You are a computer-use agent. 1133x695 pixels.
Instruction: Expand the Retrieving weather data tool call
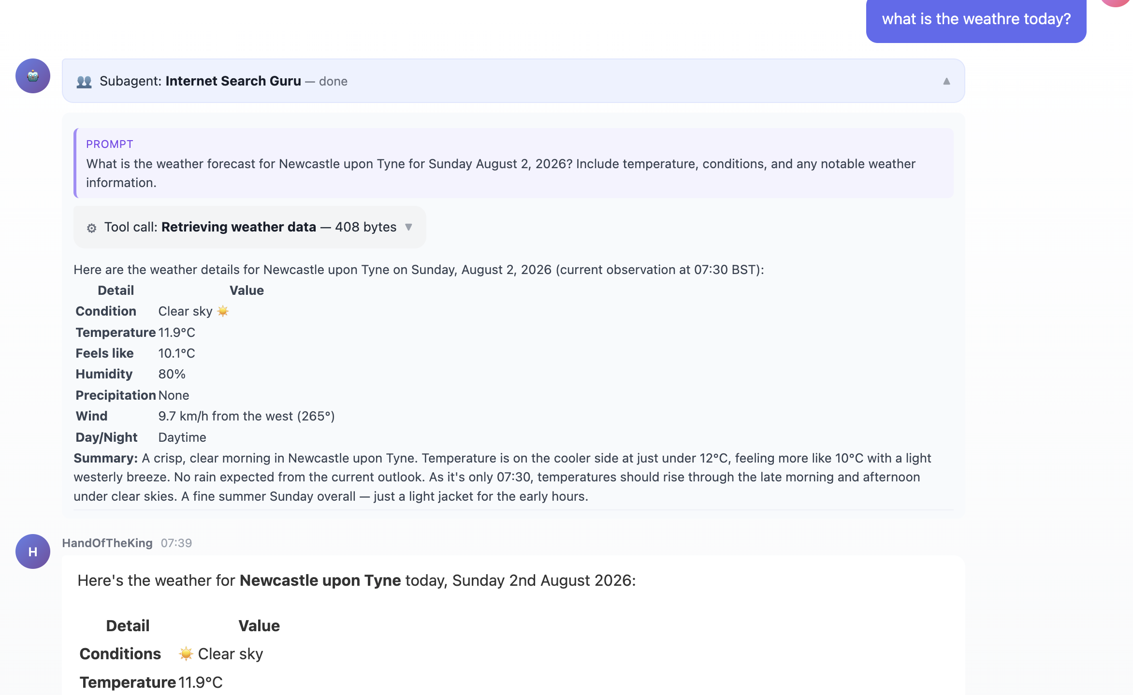pyautogui.click(x=408, y=227)
